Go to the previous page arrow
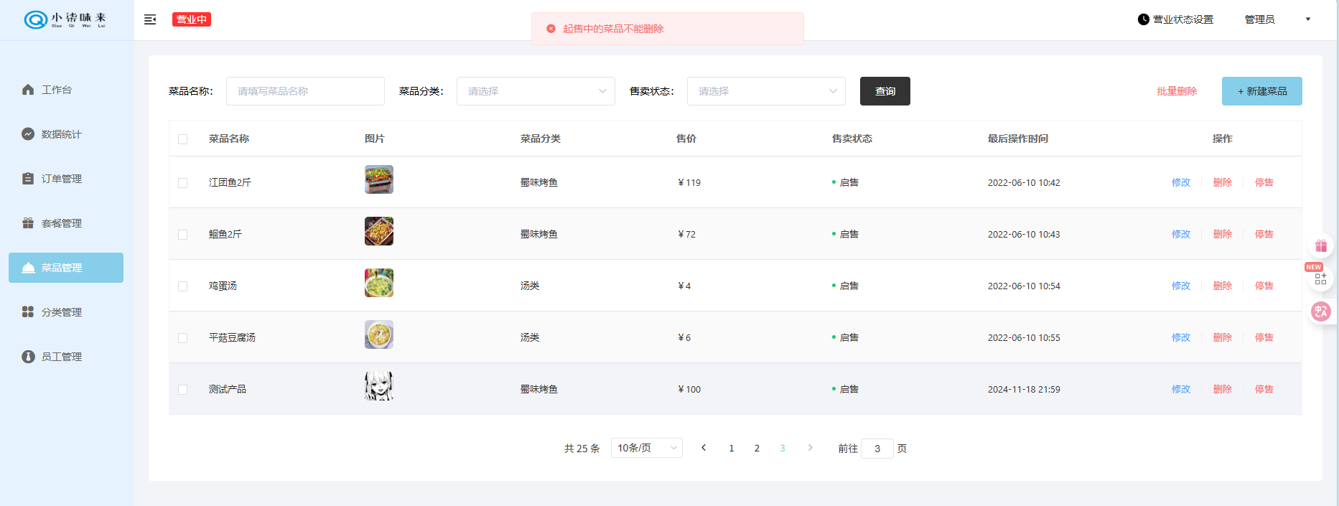1339x506 pixels. [704, 448]
